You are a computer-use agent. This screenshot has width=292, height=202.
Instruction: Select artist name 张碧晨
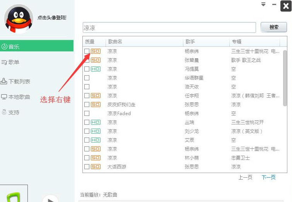pyautogui.click(x=191, y=60)
